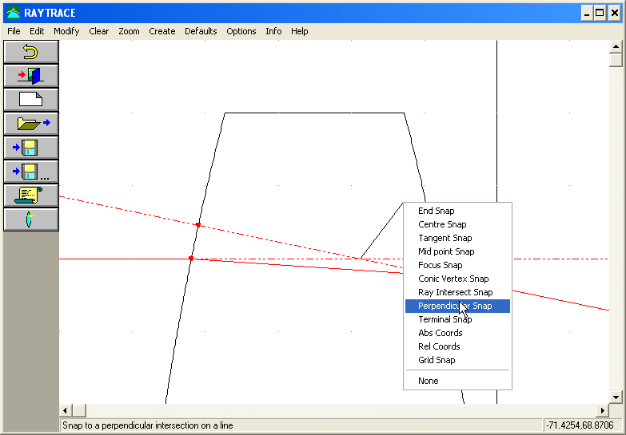This screenshot has height=435, width=626.
Task: Select Mid point Snap entry
Action: point(457,251)
